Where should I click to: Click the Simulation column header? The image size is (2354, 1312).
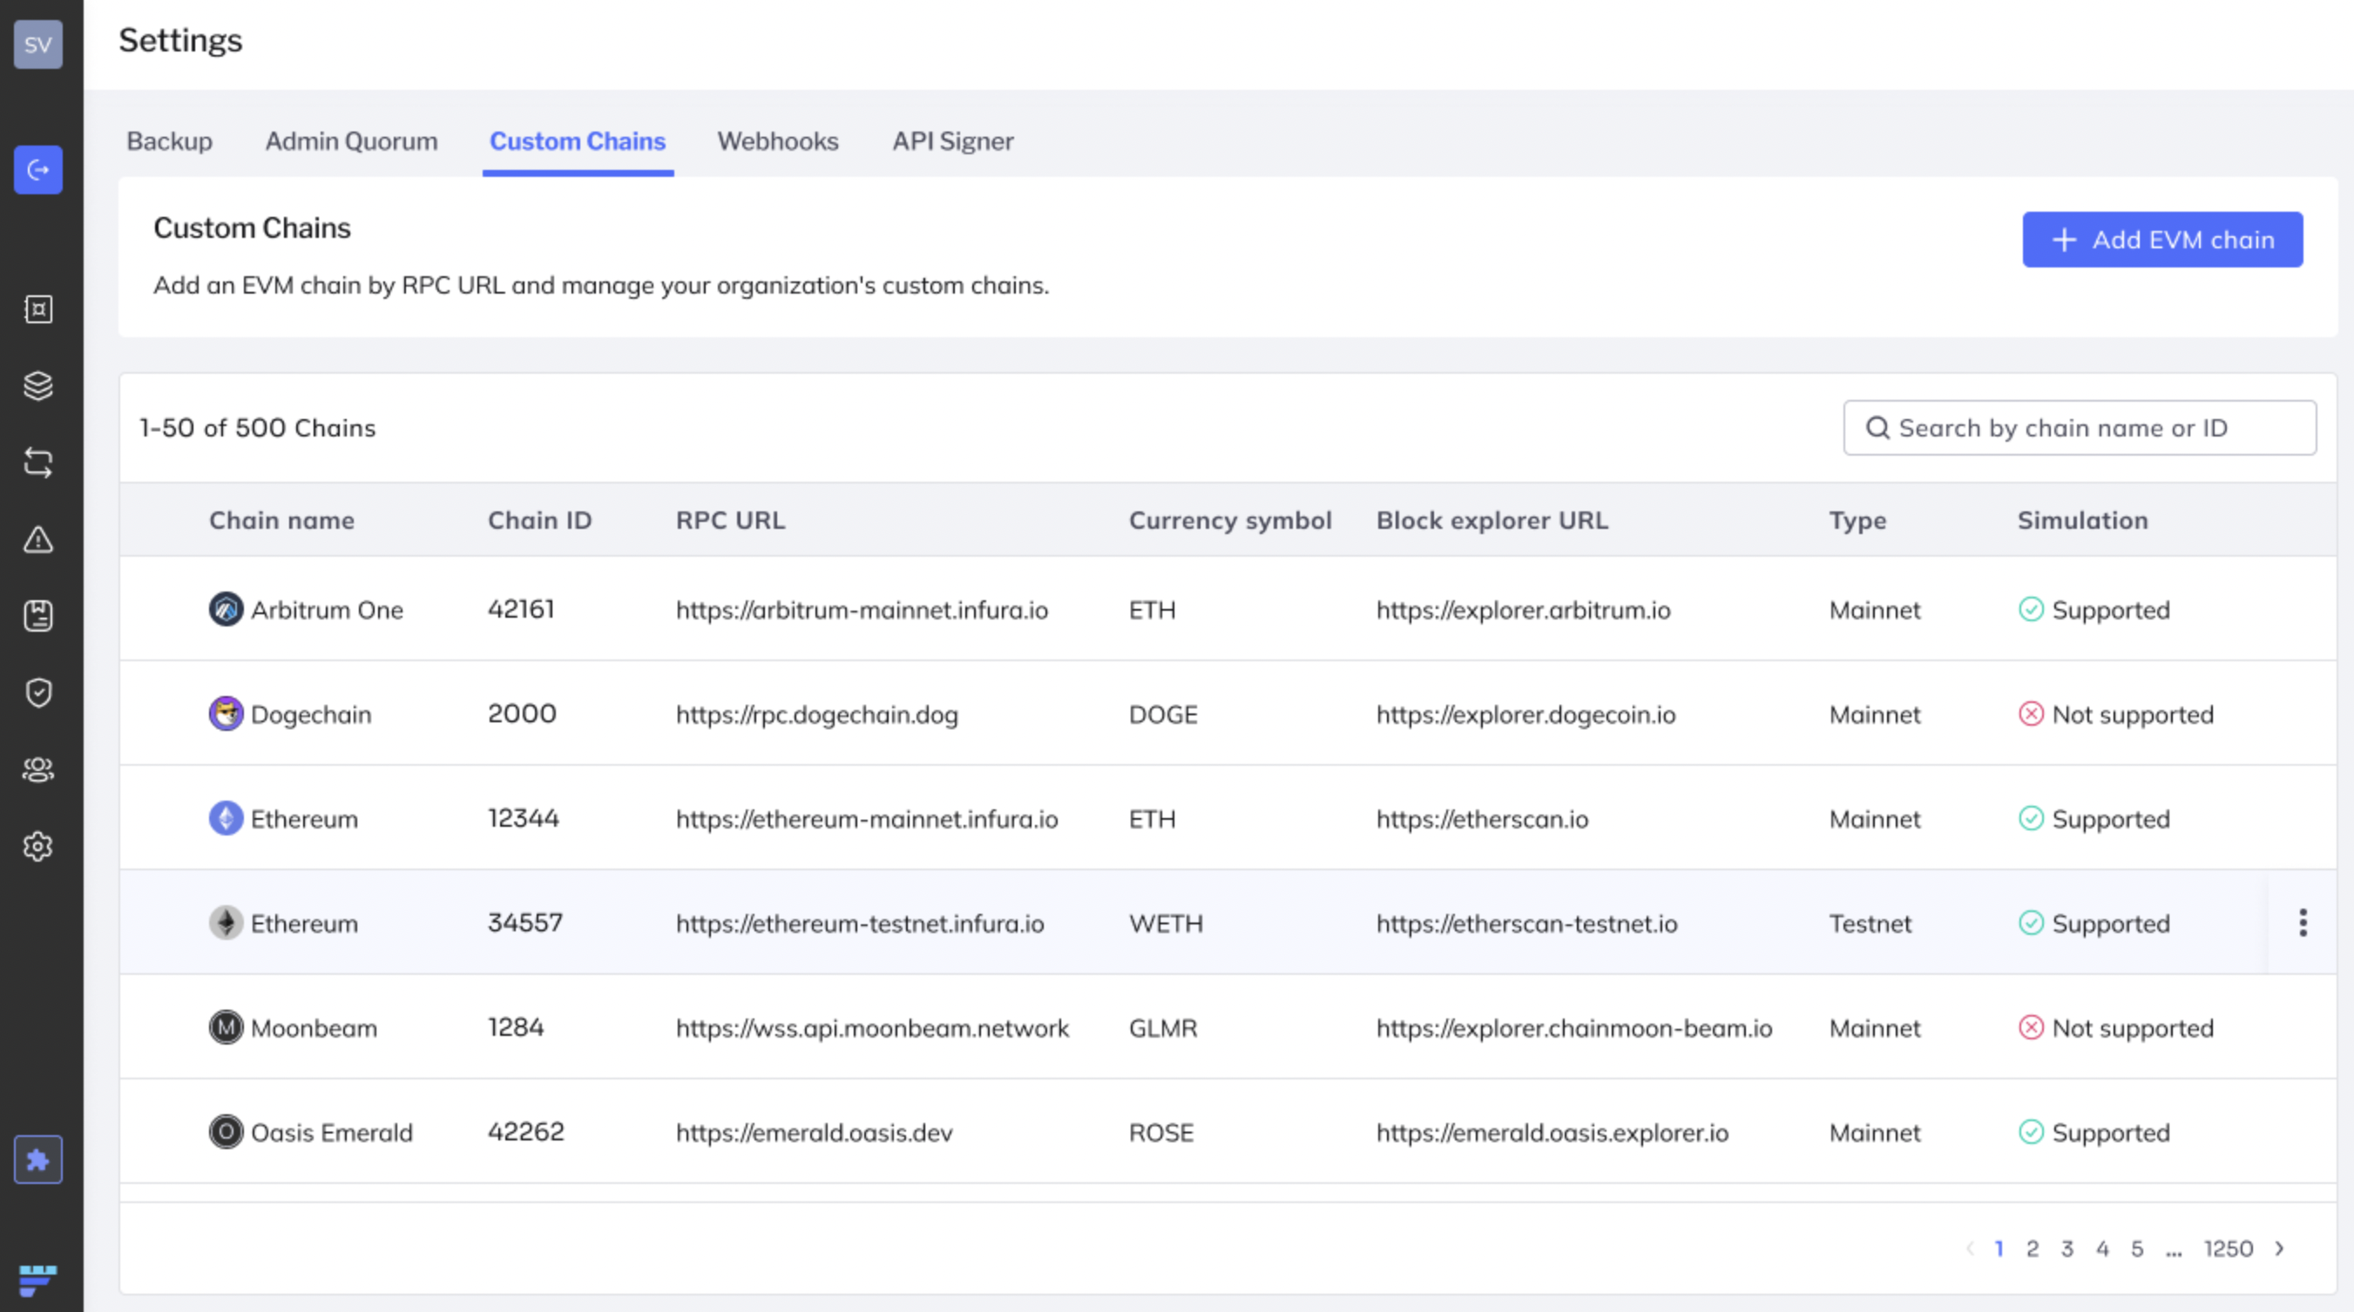tap(2082, 520)
